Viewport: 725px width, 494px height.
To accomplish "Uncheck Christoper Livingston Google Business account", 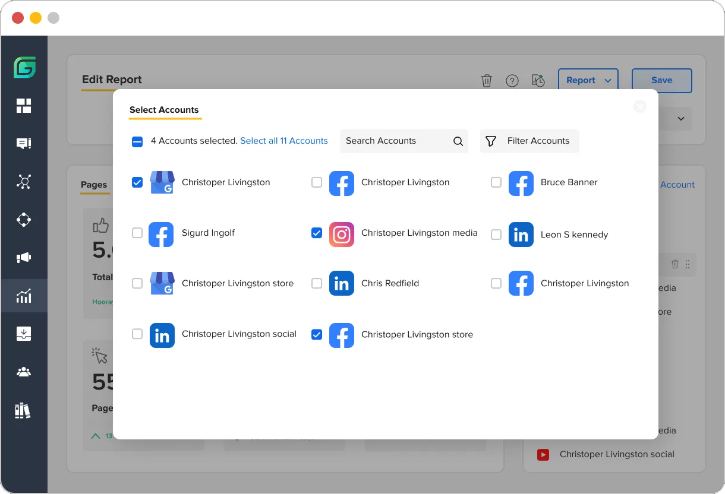I will point(137,183).
